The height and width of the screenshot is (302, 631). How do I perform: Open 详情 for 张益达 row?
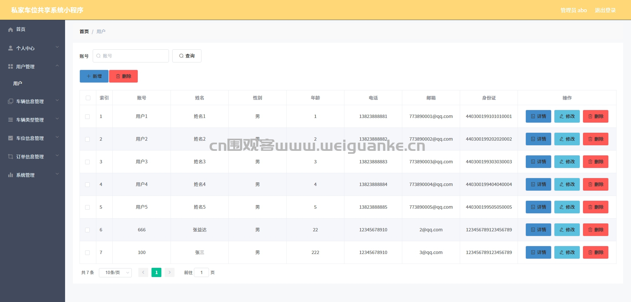pos(538,230)
